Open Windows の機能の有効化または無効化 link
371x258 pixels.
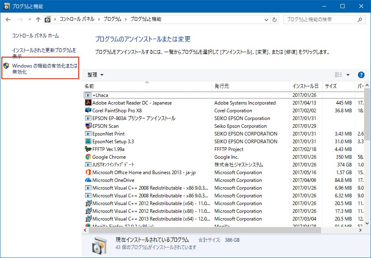point(45,69)
